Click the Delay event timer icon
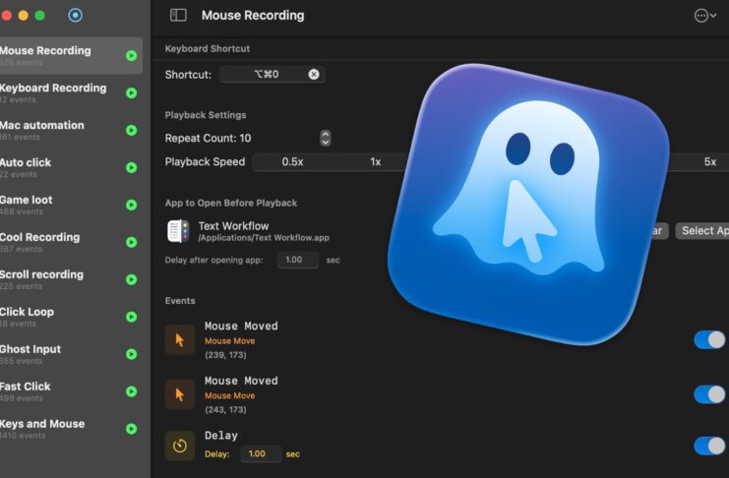Image resolution: width=729 pixels, height=478 pixels. pyautogui.click(x=180, y=446)
